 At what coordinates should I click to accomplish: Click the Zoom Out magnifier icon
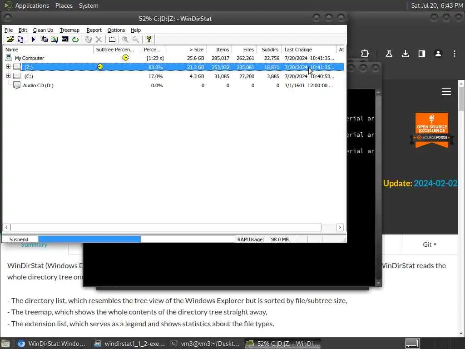click(135, 39)
